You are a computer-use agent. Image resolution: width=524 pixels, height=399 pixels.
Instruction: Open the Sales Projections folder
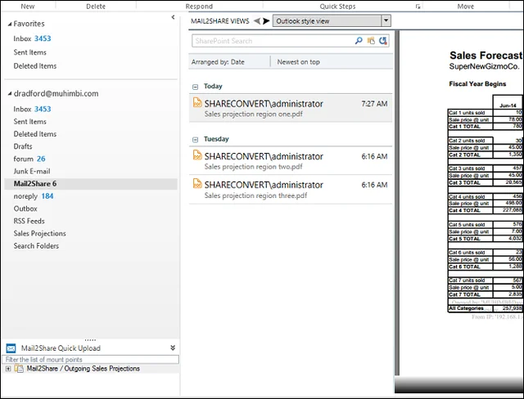39,233
